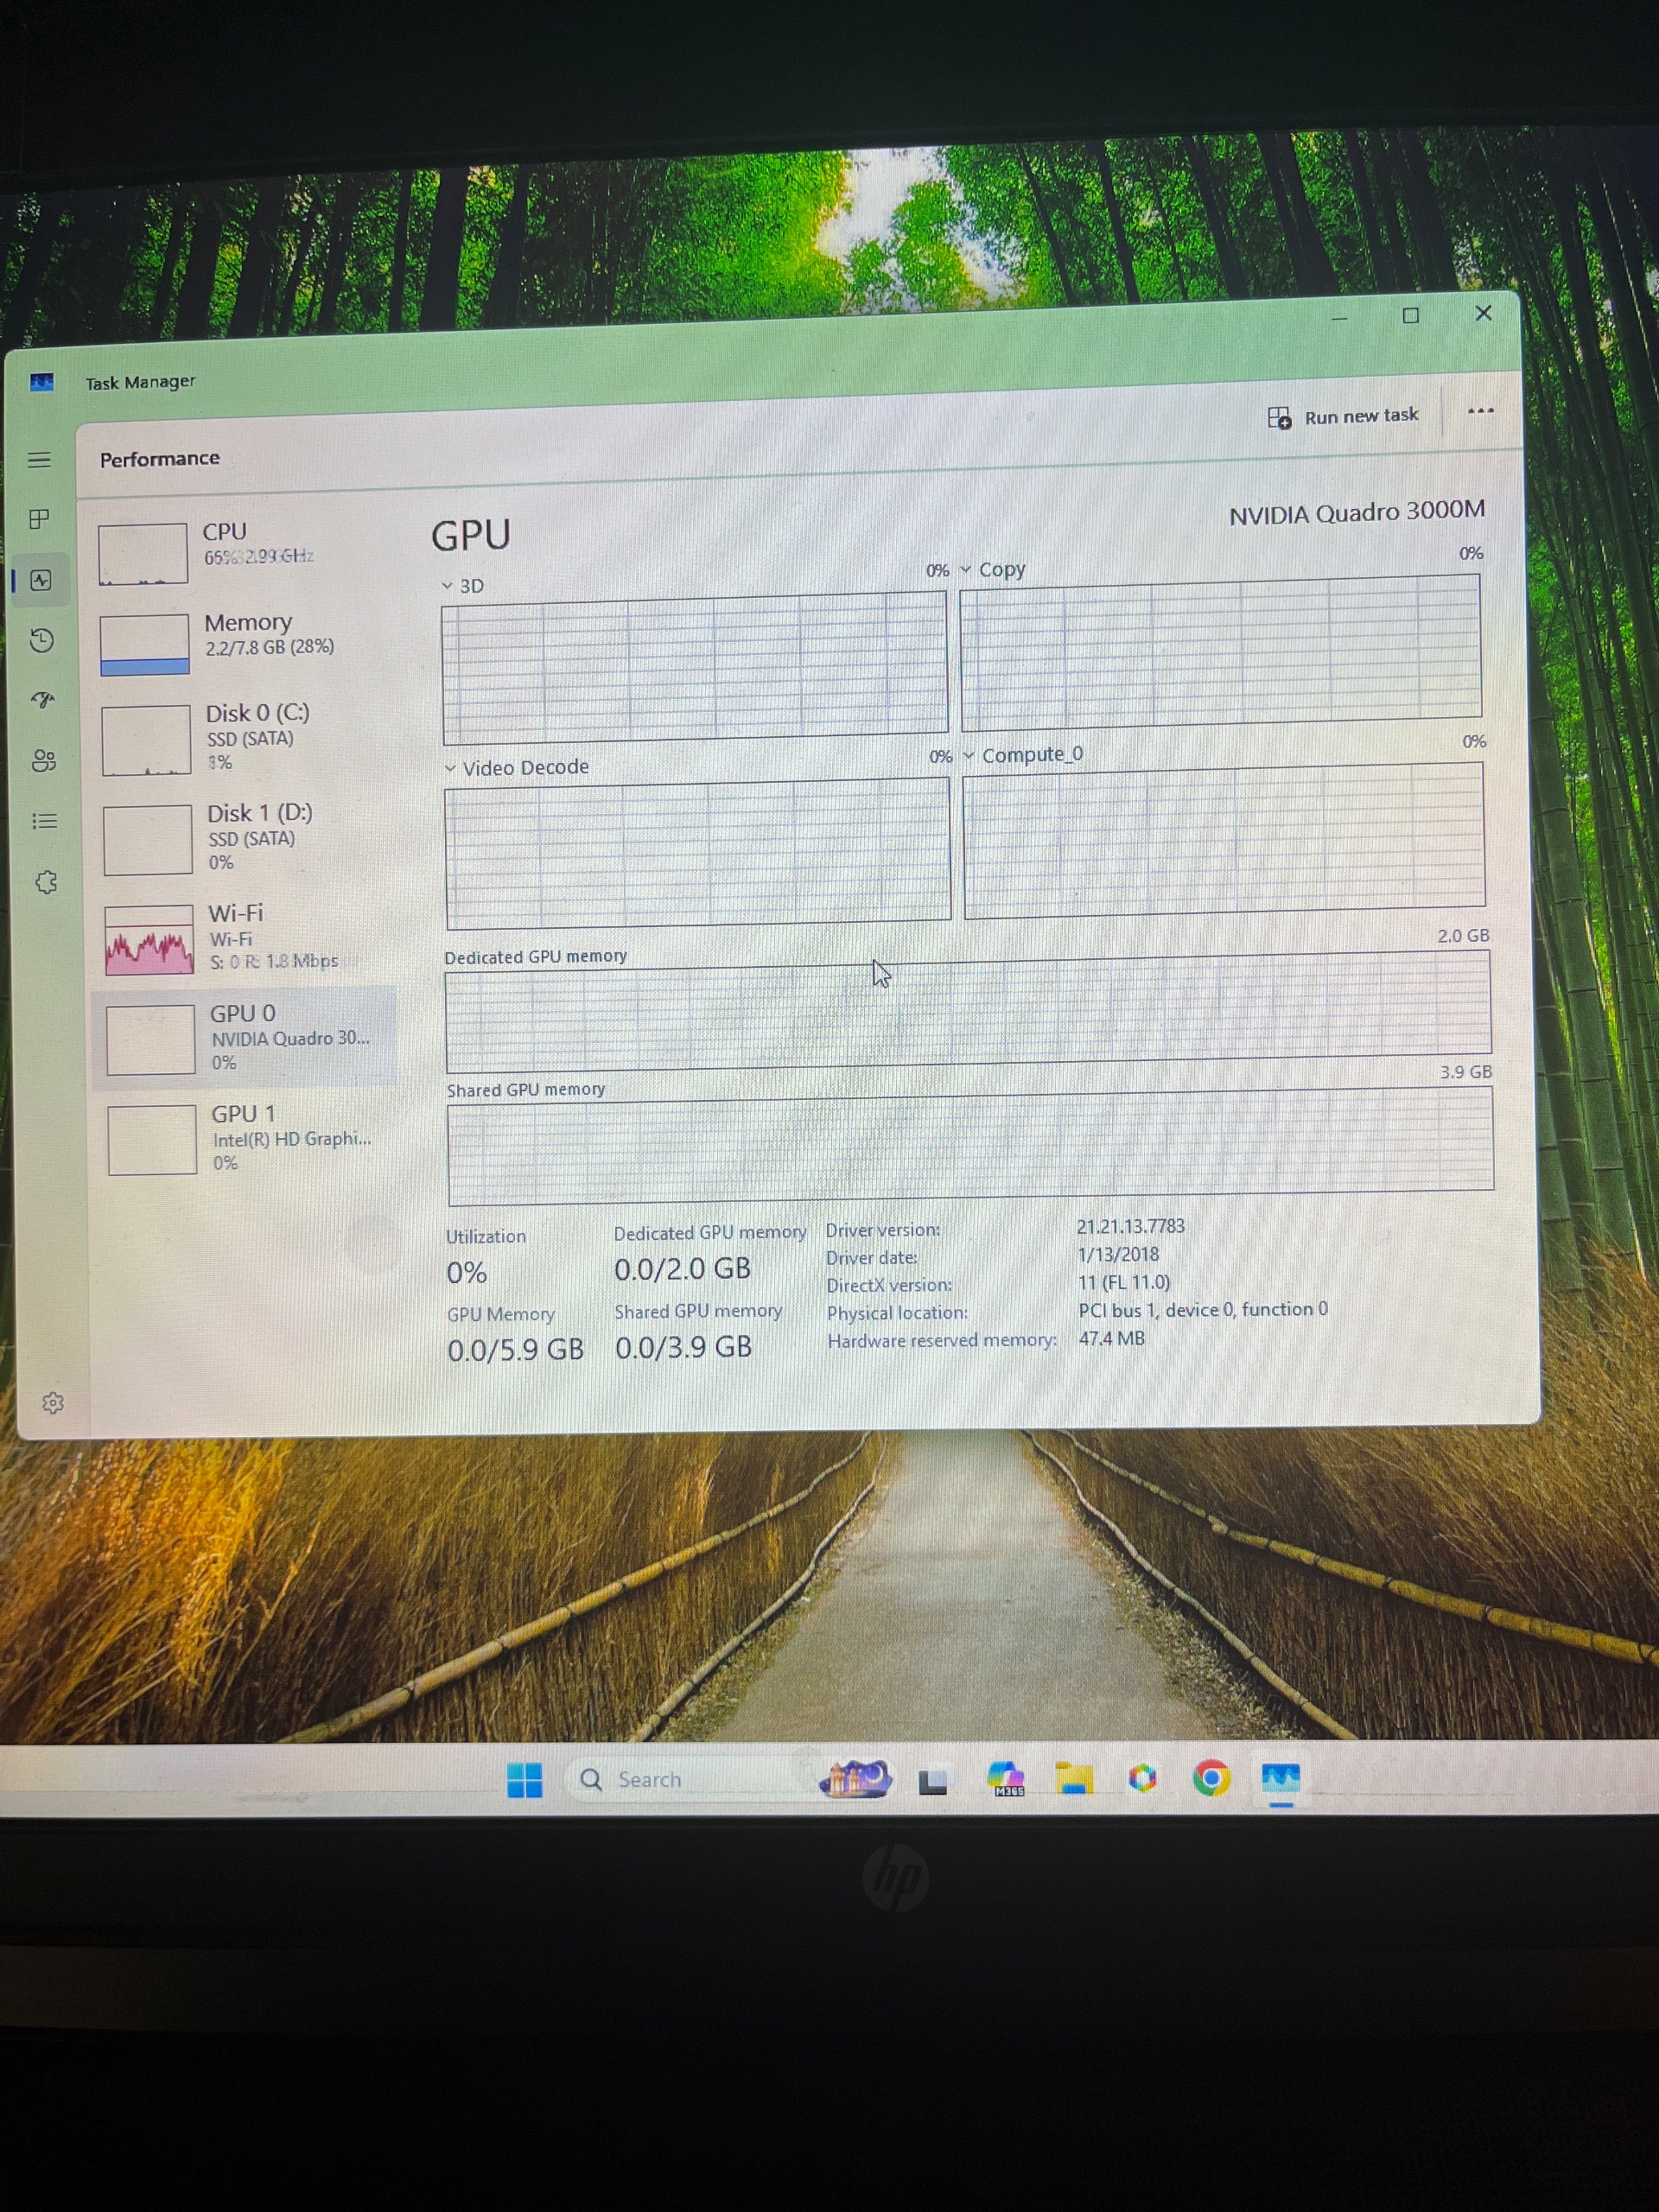Select Wi-Fi in the performance list
Screen dimensions: 1659x2212
pyautogui.click(x=248, y=938)
